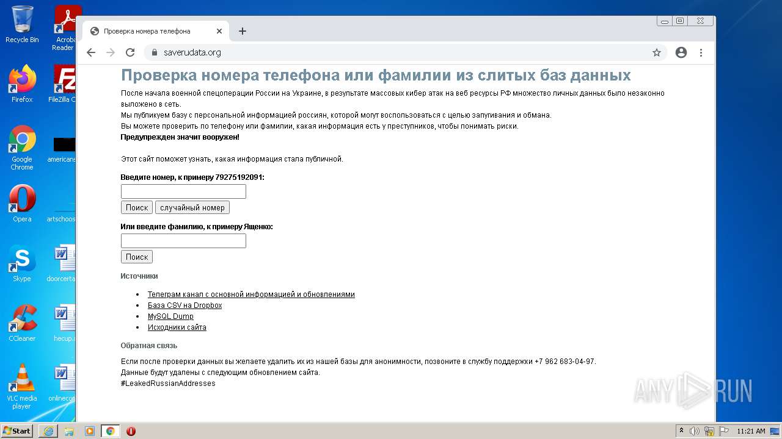
Task: Open Acrobat Reader desktop shortcut
Action: tap(65, 27)
